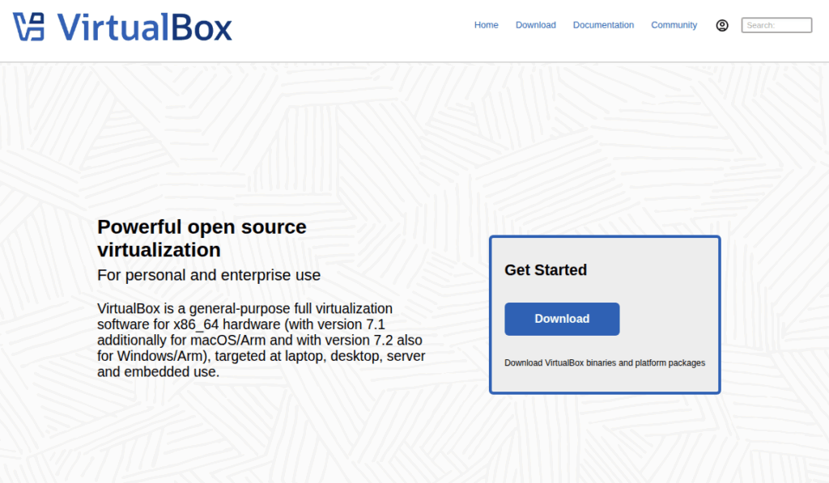829x483 pixels.
Task: Click the binaries and platform packages link
Action: [604, 362]
